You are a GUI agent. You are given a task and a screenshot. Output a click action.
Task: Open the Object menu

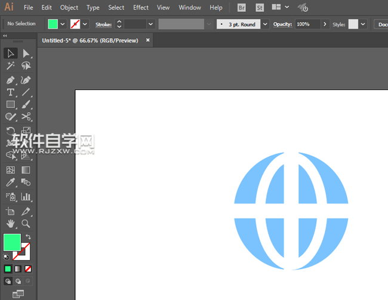point(69,8)
